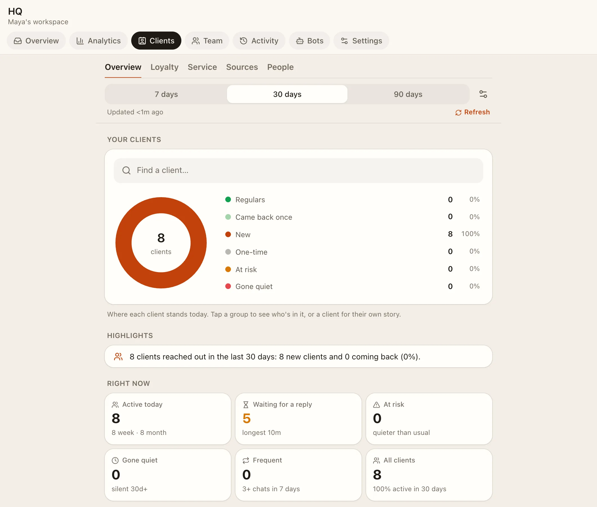Click the people icon in Highlights card
The image size is (597, 507).
[118, 356]
